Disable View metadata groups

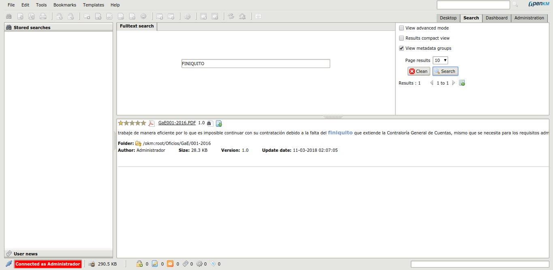click(401, 48)
